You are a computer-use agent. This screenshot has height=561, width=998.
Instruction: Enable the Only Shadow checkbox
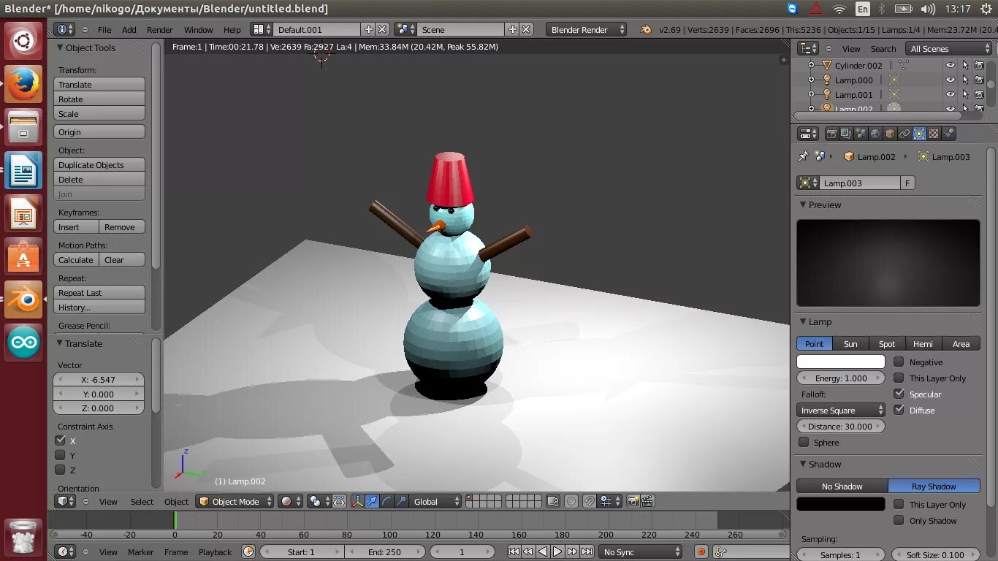[x=899, y=520]
